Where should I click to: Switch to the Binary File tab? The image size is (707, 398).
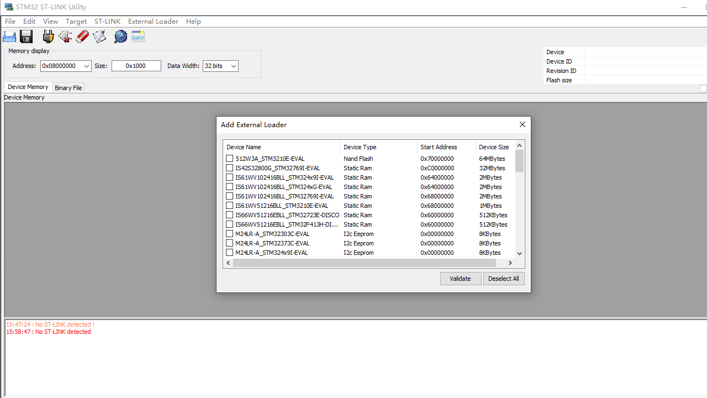coord(68,87)
